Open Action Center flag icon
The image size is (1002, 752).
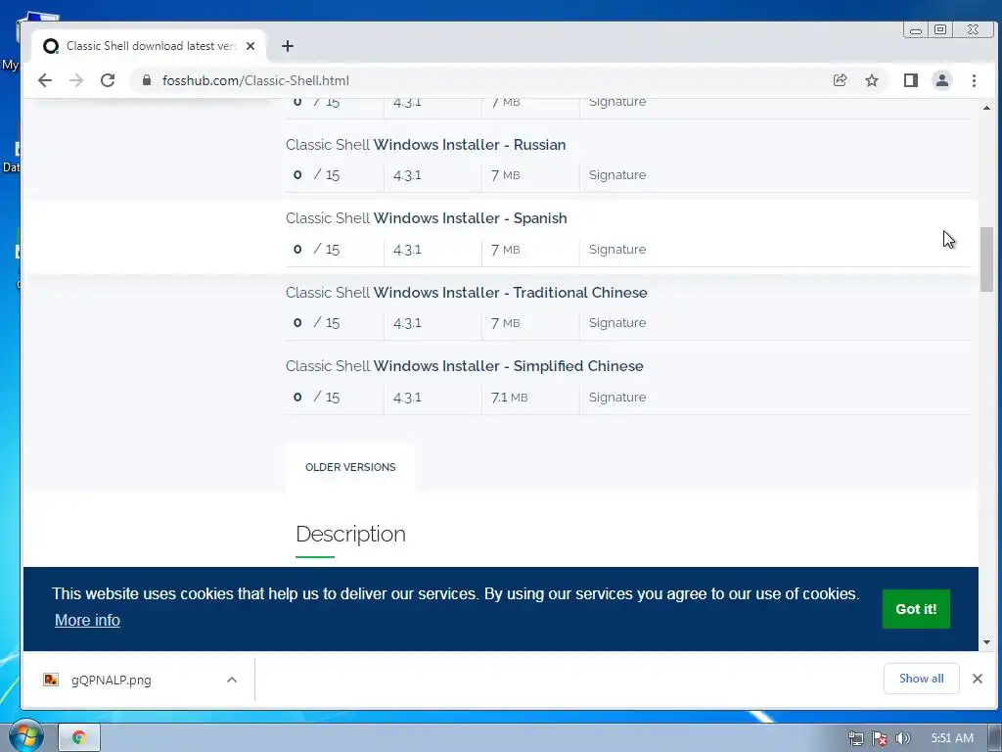click(x=880, y=738)
